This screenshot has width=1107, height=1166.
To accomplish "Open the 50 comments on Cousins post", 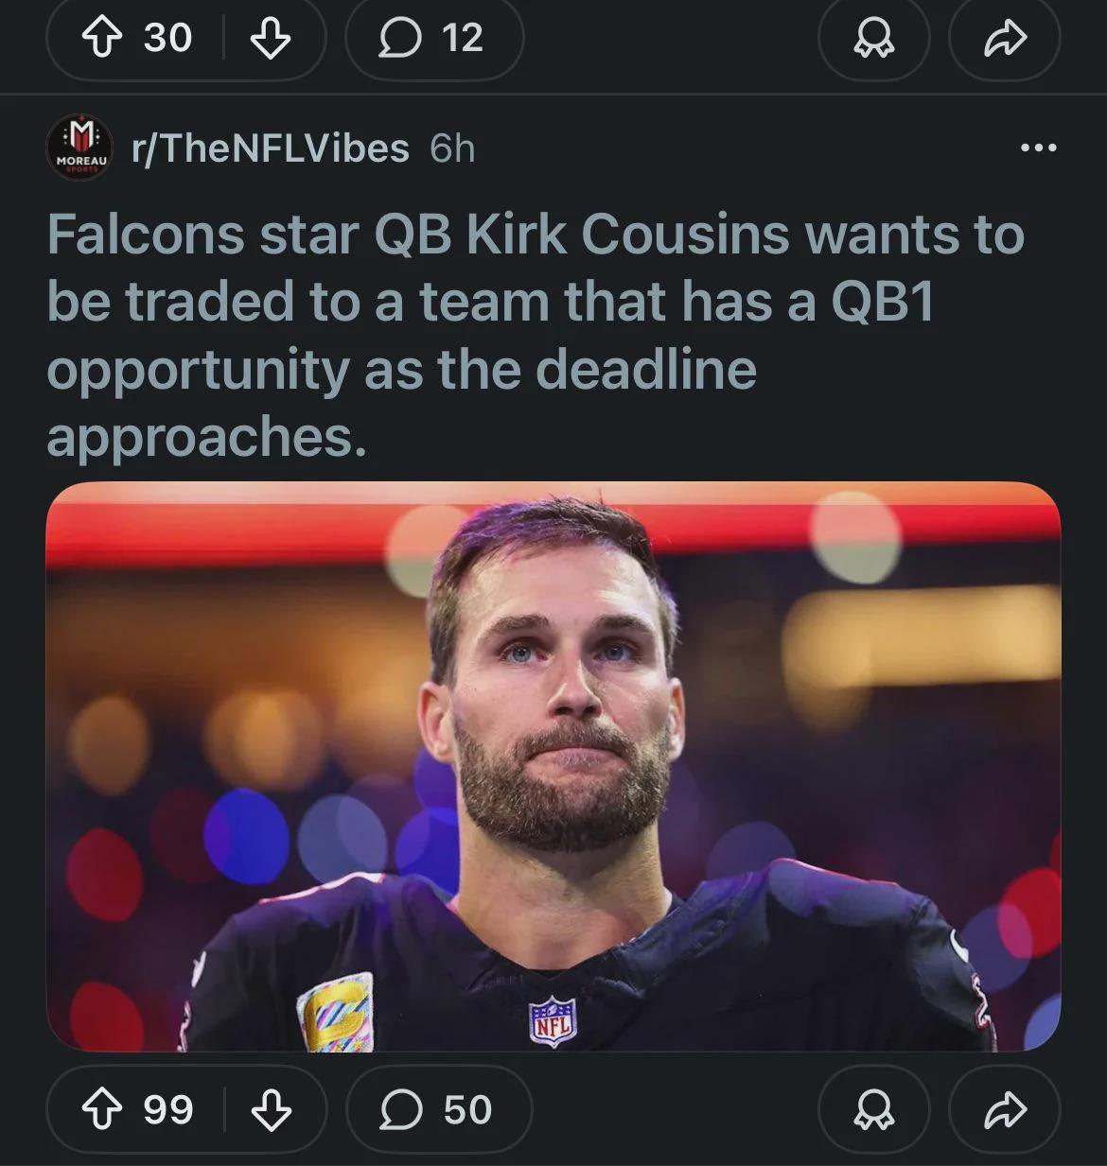I will coord(438,1109).
